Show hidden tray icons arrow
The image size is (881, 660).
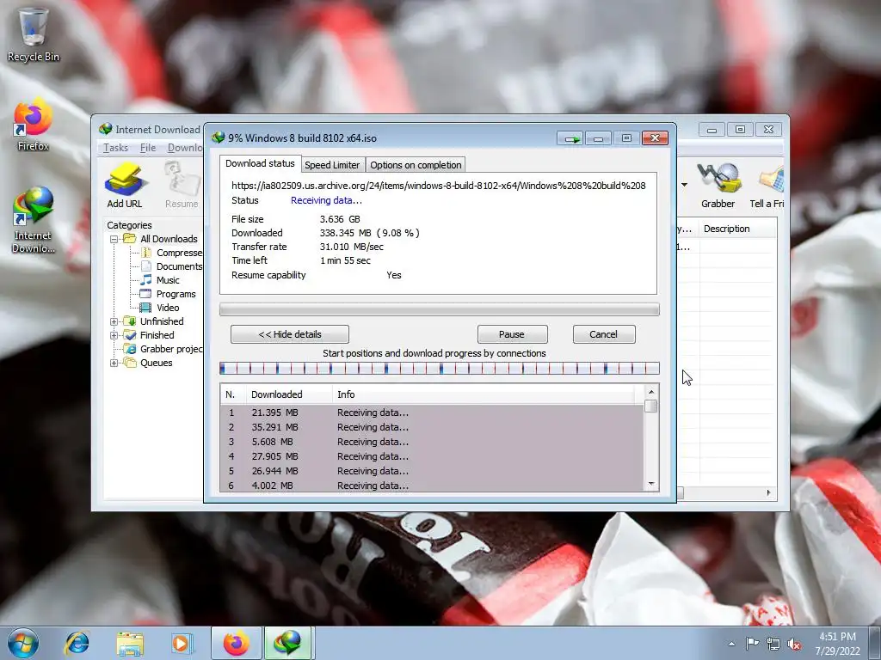[731, 644]
